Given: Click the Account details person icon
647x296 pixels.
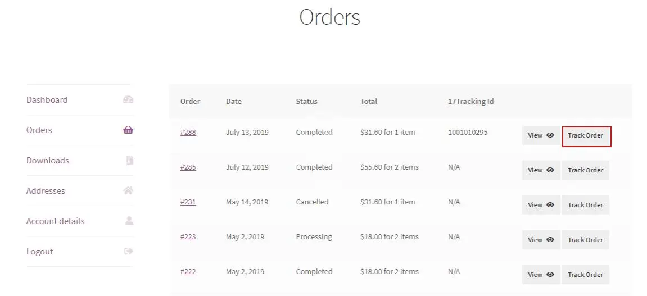Looking at the screenshot, I should pos(129,221).
